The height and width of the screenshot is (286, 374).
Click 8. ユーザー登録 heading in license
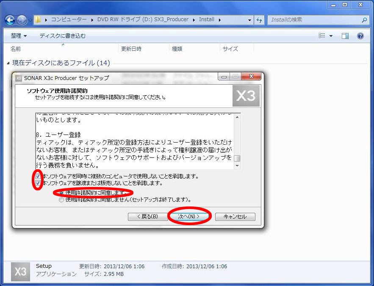58,135
